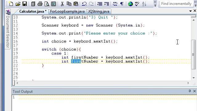Screen dimensions: 197x111
Task: Click the "Please enter your choice" string
Action: click(x=118, y=33)
